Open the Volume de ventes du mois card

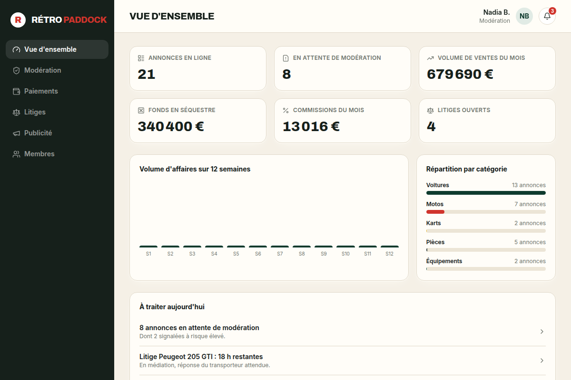(x=487, y=68)
